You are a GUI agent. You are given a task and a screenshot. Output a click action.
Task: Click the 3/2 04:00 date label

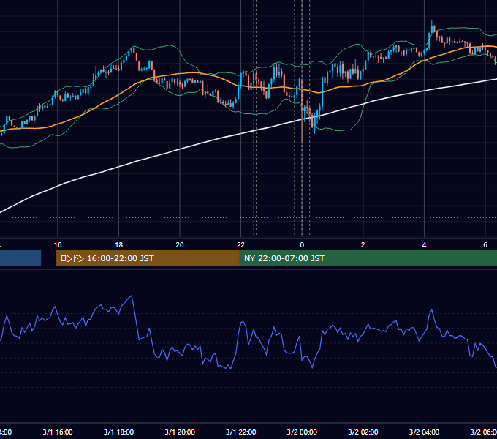[x=424, y=432]
